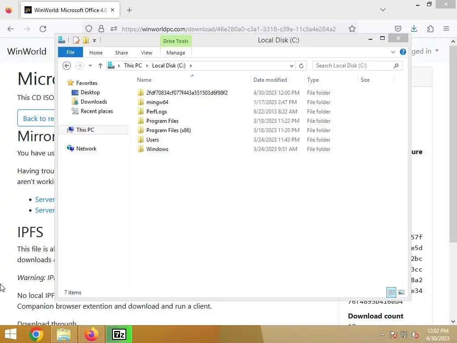Close the WinWorld Firefox tab
The width and height of the screenshot is (457, 343).
112,10
